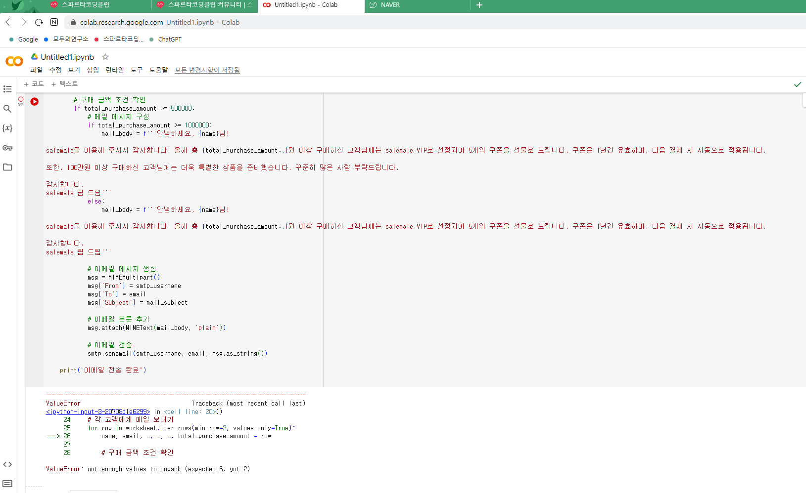This screenshot has width=806, height=493.
Task: Open the find and replace search icon
Action: tap(7, 109)
